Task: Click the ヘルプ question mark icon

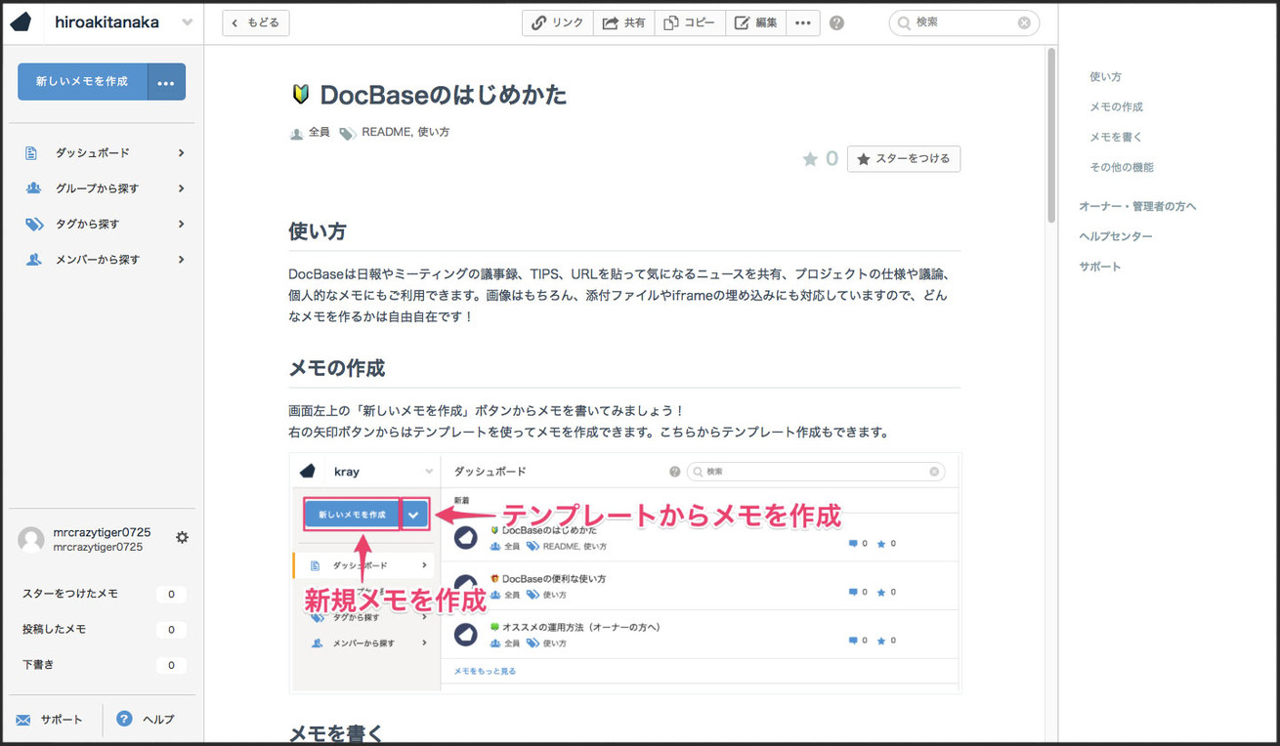Action: pyautogui.click(x=124, y=719)
